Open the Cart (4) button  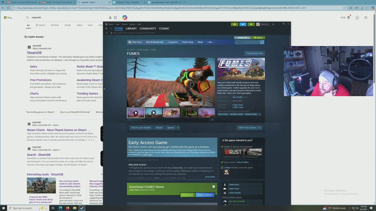click(x=258, y=38)
